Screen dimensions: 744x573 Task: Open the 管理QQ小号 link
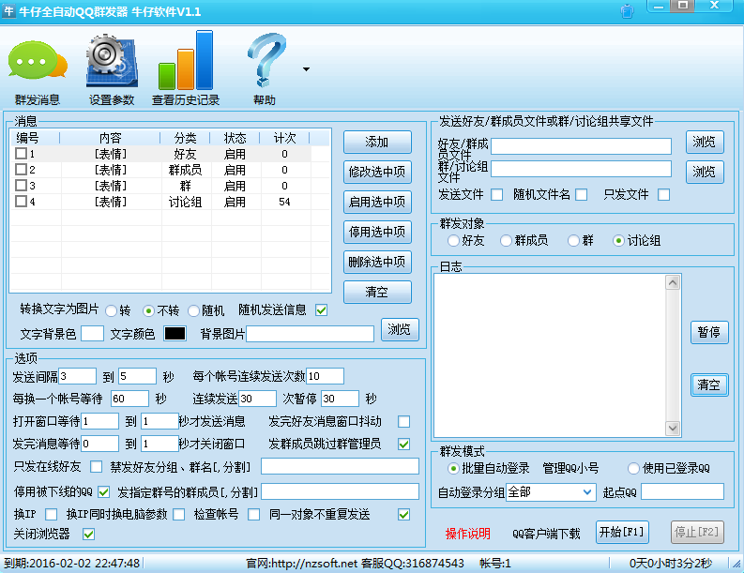pyautogui.click(x=570, y=469)
